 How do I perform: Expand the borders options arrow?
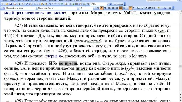(x=156, y=8)
